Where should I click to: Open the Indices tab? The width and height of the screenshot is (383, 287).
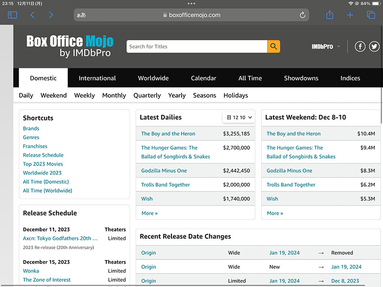click(350, 78)
